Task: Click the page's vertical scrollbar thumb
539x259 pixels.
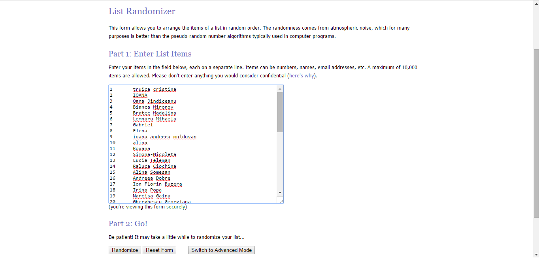Action: click(536, 133)
